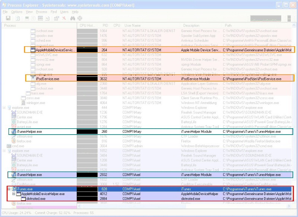Click the horizontal scrollbar left arrow

[x=79, y=206]
